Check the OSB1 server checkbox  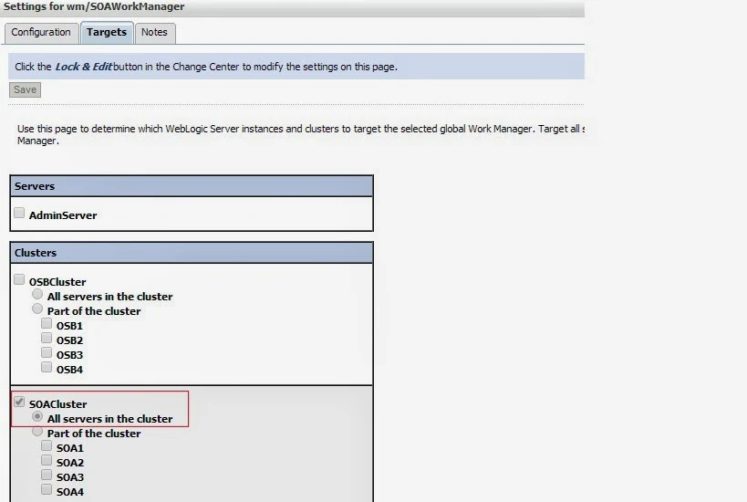click(47, 323)
